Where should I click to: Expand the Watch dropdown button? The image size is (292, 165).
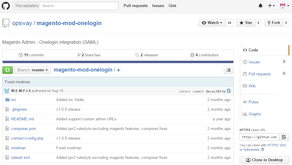[212, 23]
